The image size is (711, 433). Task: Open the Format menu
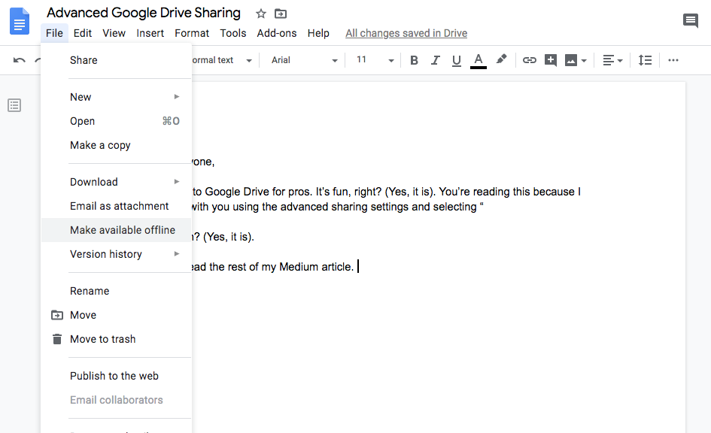tap(192, 33)
